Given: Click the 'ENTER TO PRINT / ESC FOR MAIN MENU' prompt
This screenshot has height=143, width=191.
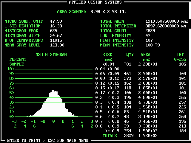Looking at the screenshot, I should click(47, 140).
